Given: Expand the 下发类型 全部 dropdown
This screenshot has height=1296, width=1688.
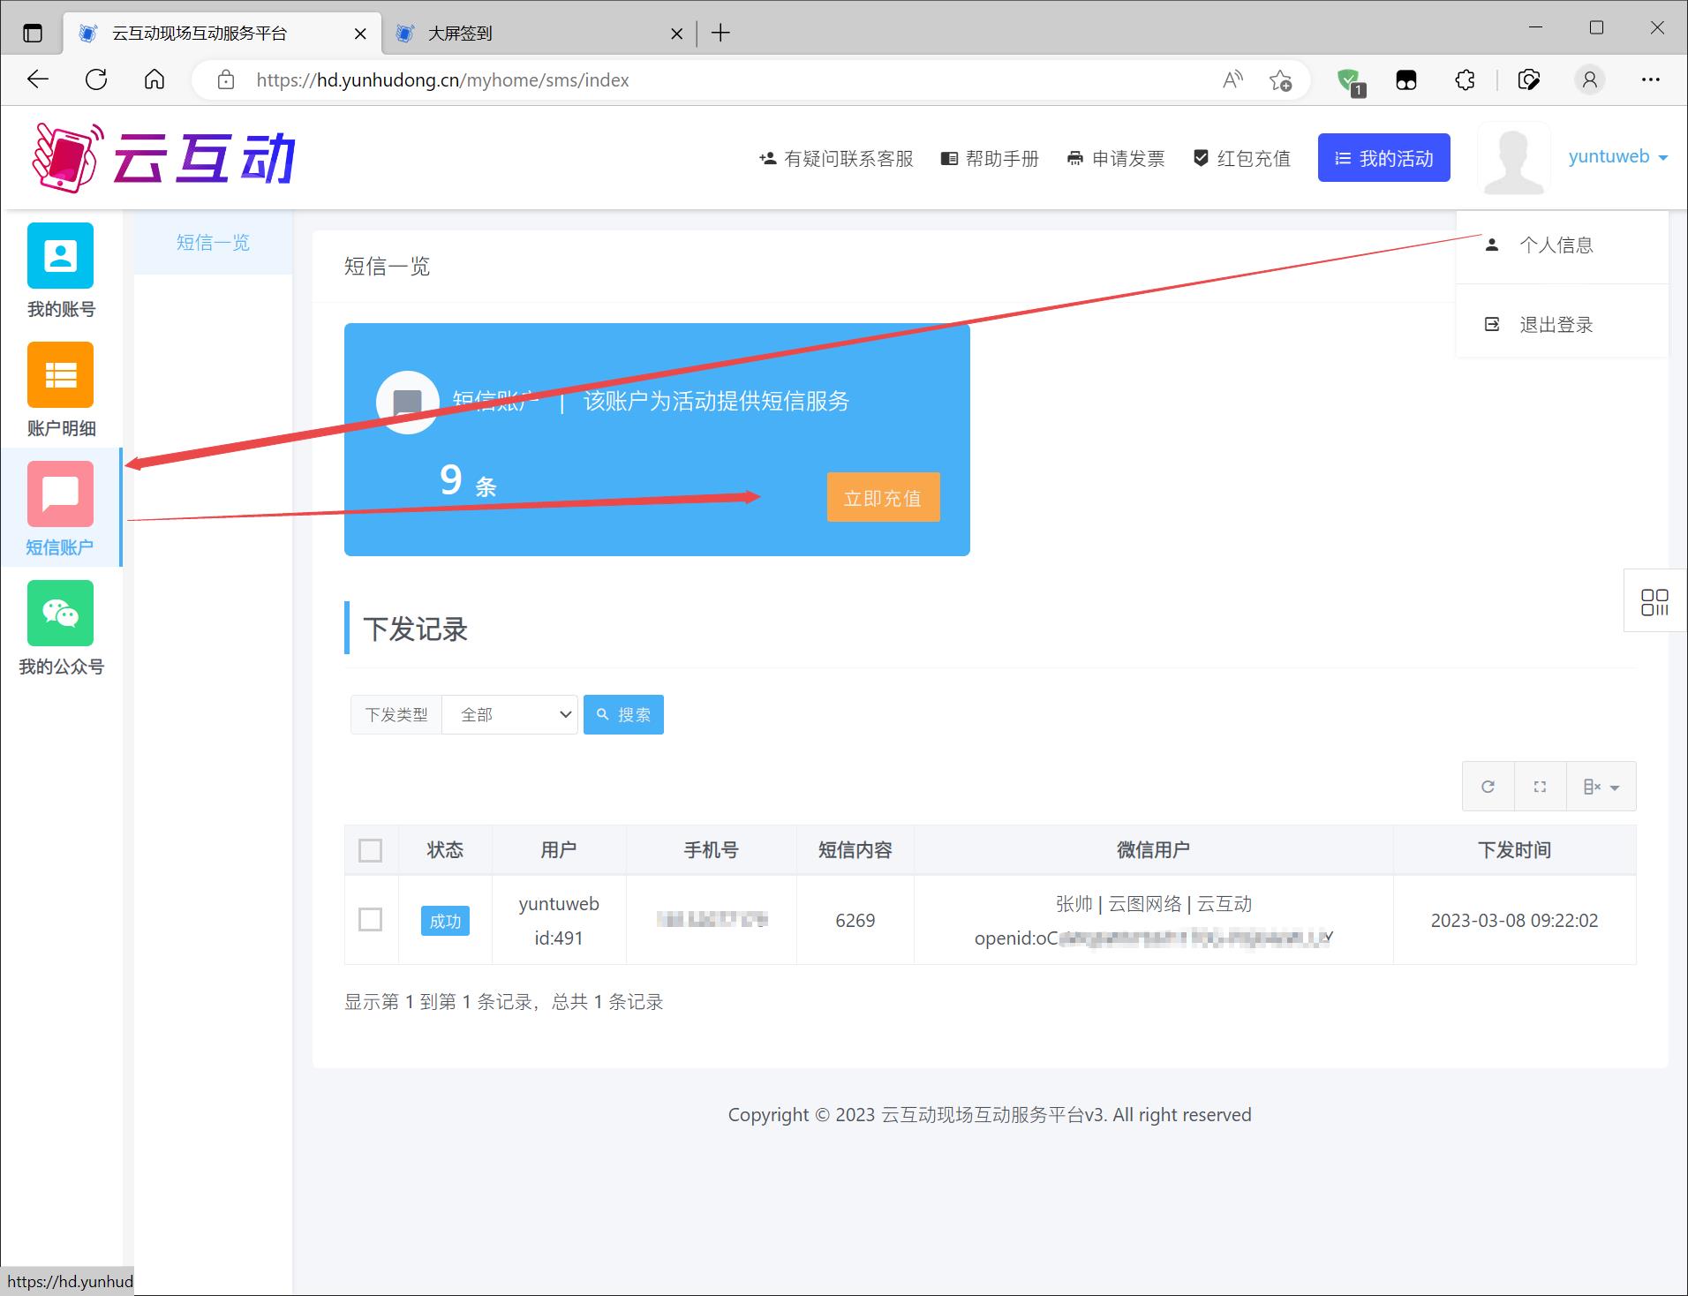Looking at the screenshot, I should [509, 714].
